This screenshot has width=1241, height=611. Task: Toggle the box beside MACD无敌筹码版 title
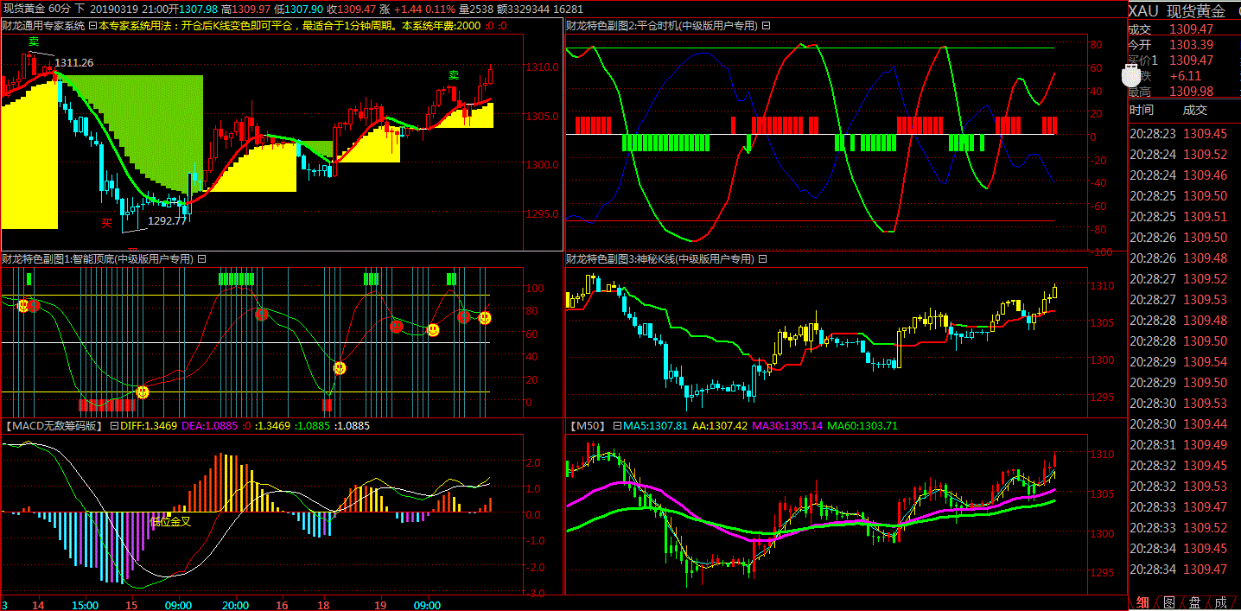click(x=114, y=425)
